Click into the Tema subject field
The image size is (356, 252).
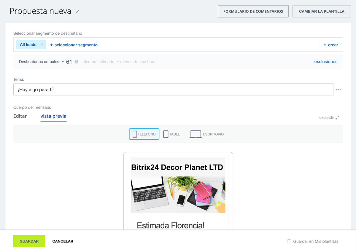coord(173,90)
